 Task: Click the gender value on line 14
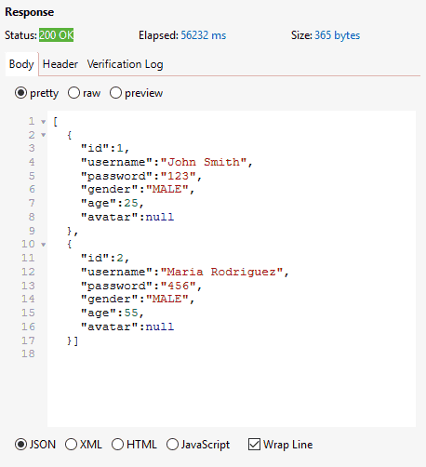pos(167,299)
